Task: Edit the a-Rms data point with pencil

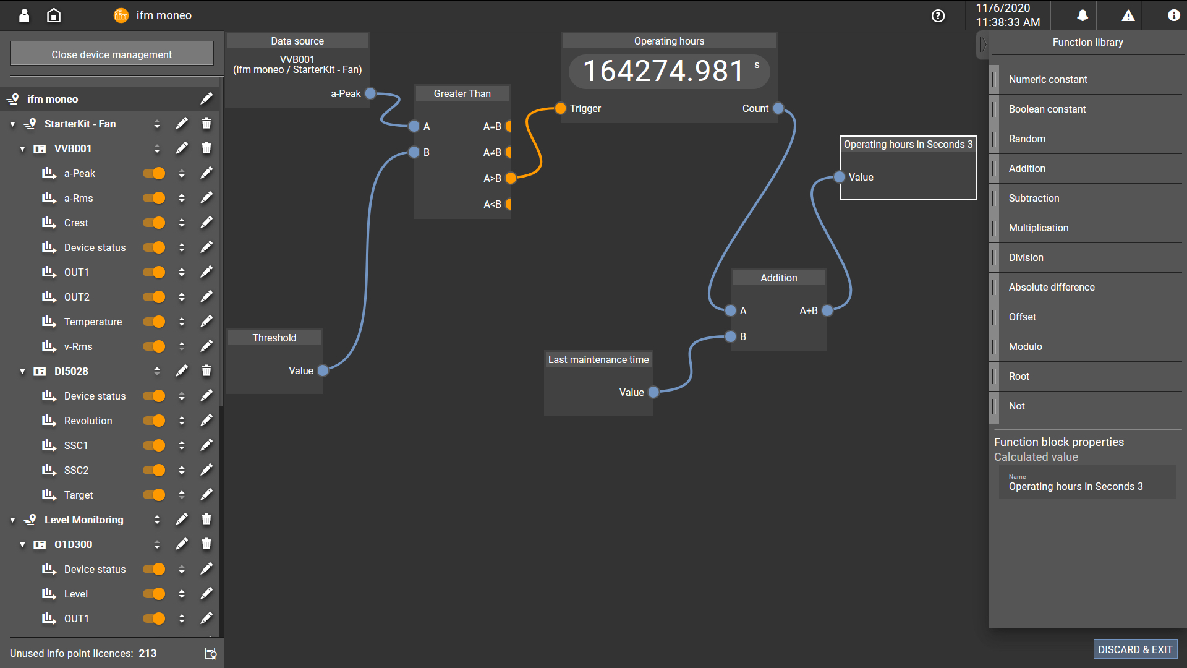Action: pos(206,198)
